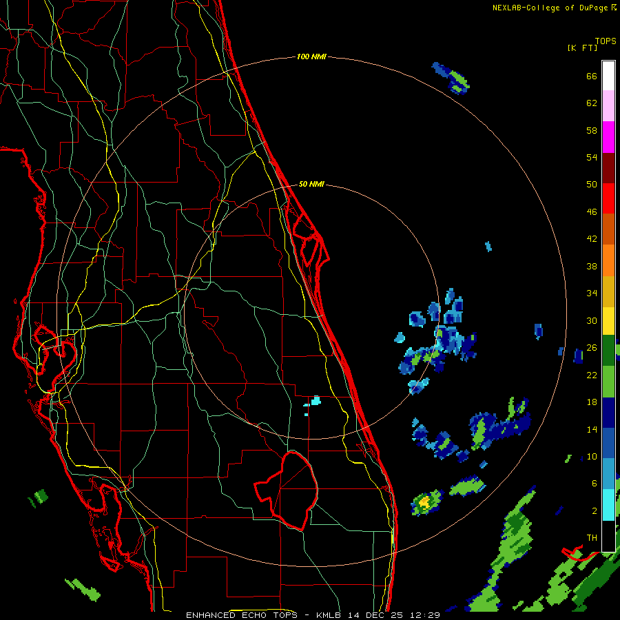The height and width of the screenshot is (620, 620).
Task: Select the 58 value on the legend scale
Action: pyautogui.click(x=592, y=130)
